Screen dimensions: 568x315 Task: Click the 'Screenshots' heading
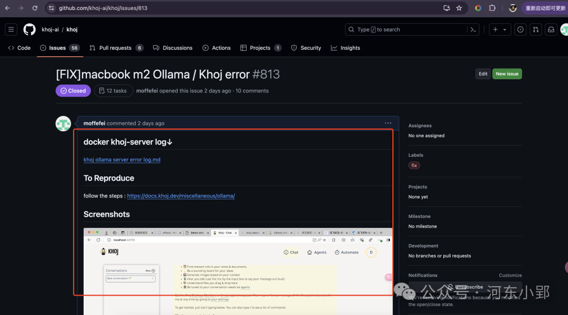[x=106, y=214]
